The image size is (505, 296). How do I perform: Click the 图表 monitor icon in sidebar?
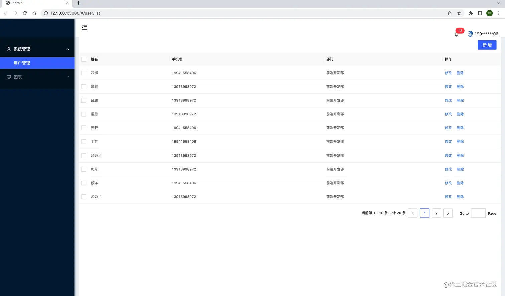9,77
